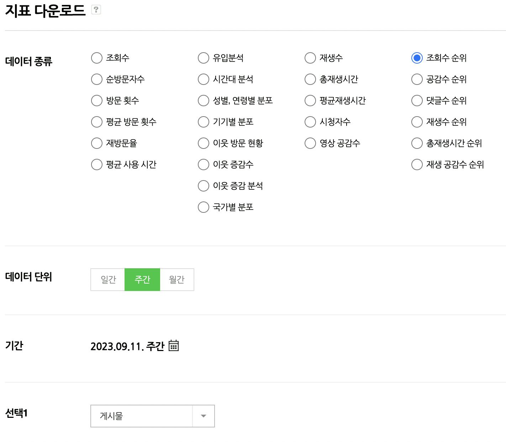Open the help question mark icon
The height and width of the screenshot is (442, 506).
pyautogui.click(x=96, y=10)
